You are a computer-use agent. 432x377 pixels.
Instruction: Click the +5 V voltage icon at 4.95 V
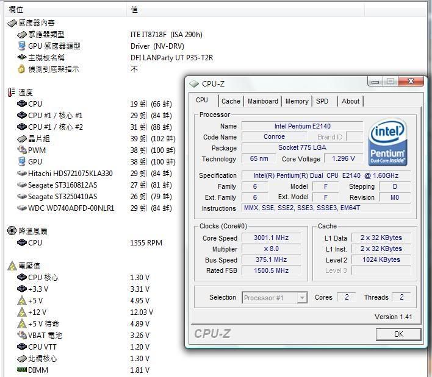coord(22,300)
